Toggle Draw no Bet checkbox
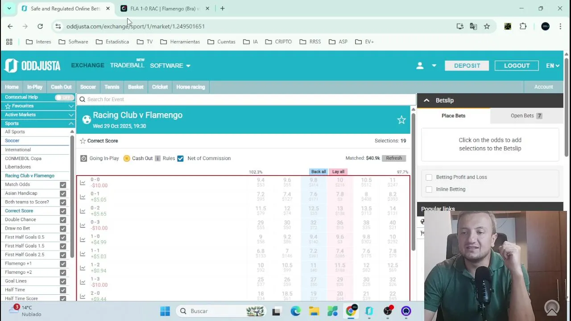 point(63,228)
